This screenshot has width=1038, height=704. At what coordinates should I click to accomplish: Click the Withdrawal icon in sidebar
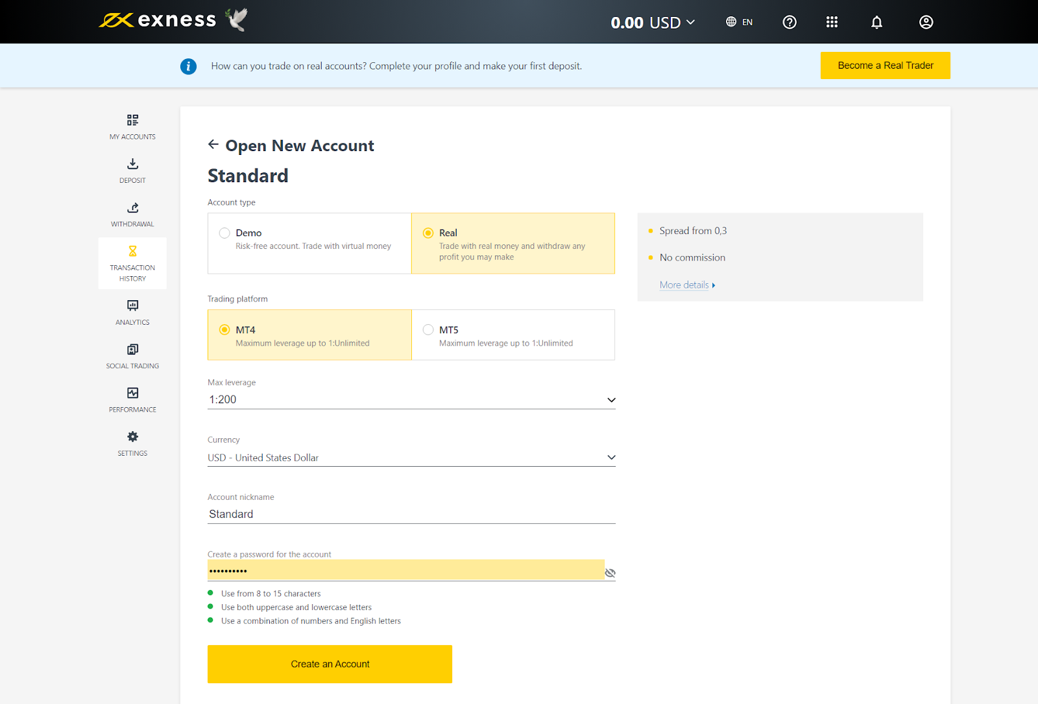point(132,207)
